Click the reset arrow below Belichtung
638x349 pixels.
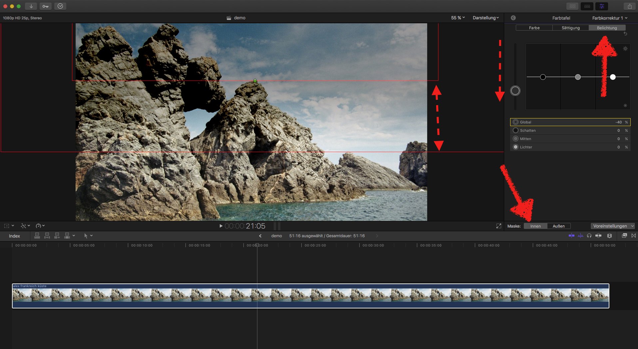pos(625,34)
